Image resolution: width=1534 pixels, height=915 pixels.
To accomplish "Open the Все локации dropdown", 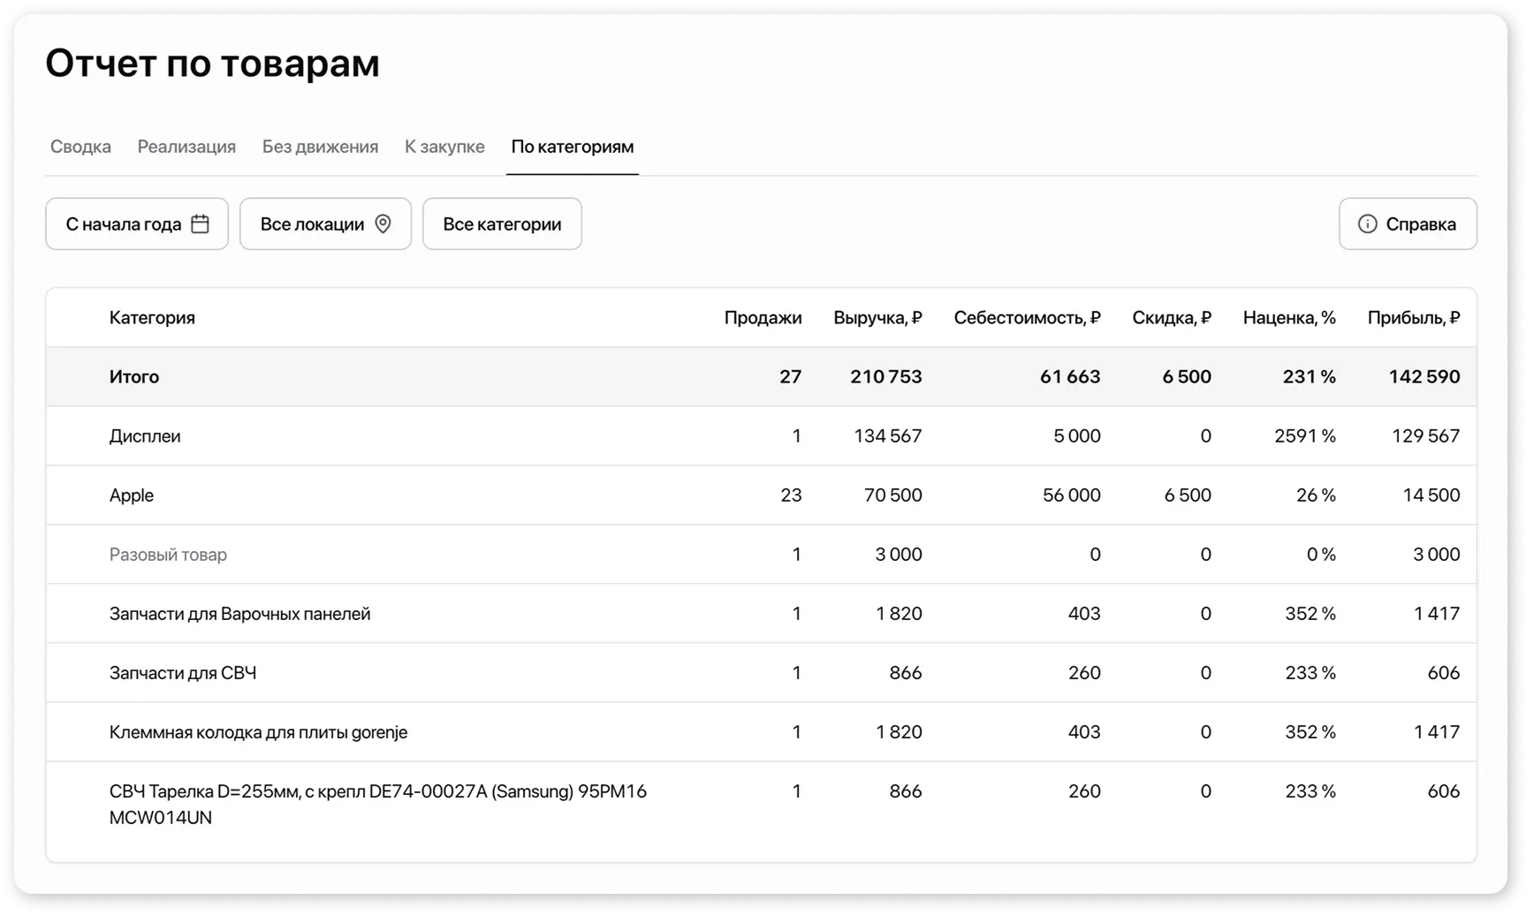I will pos(324,224).
